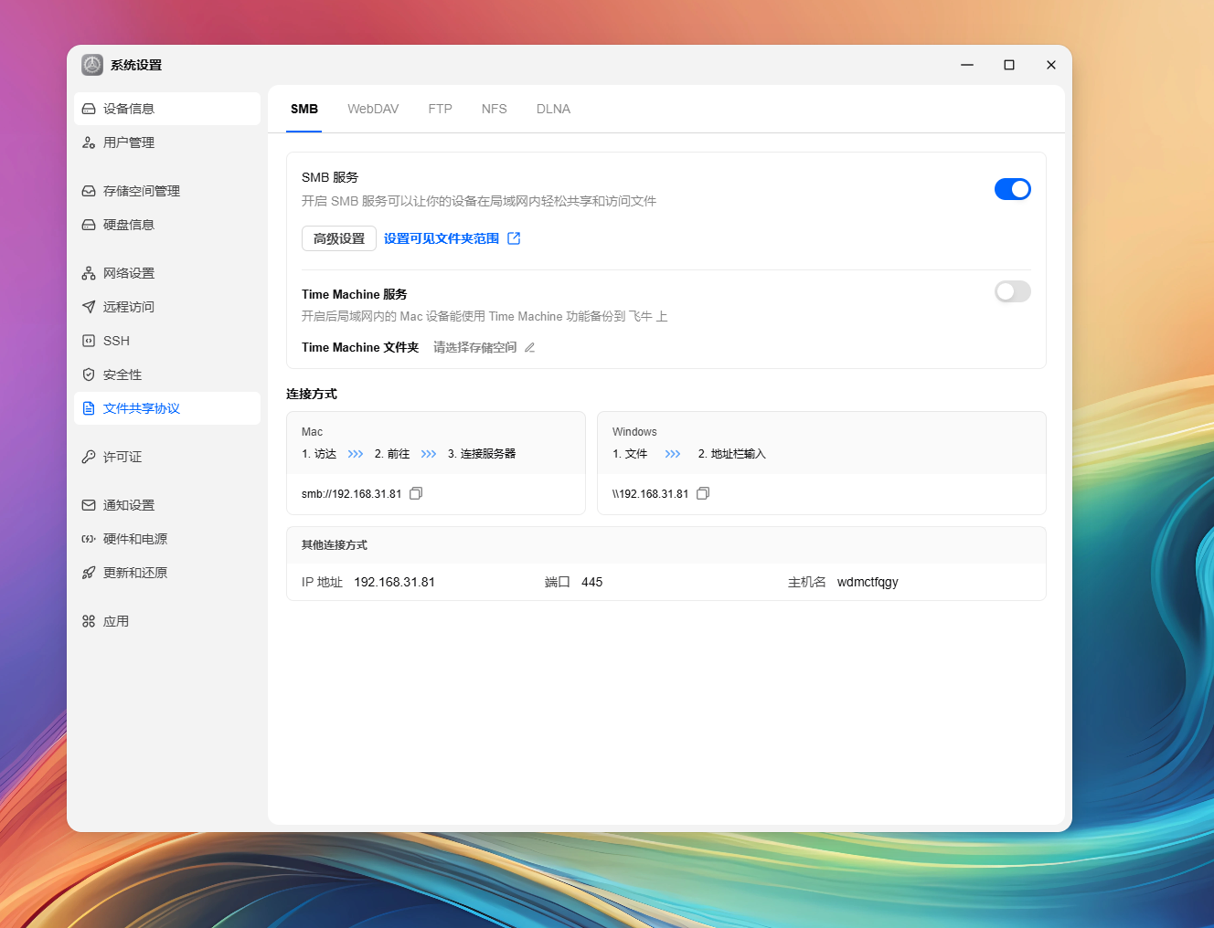Click the 设备信息 sidebar icon
The height and width of the screenshot is (928, 1214).
coord(89,109)
